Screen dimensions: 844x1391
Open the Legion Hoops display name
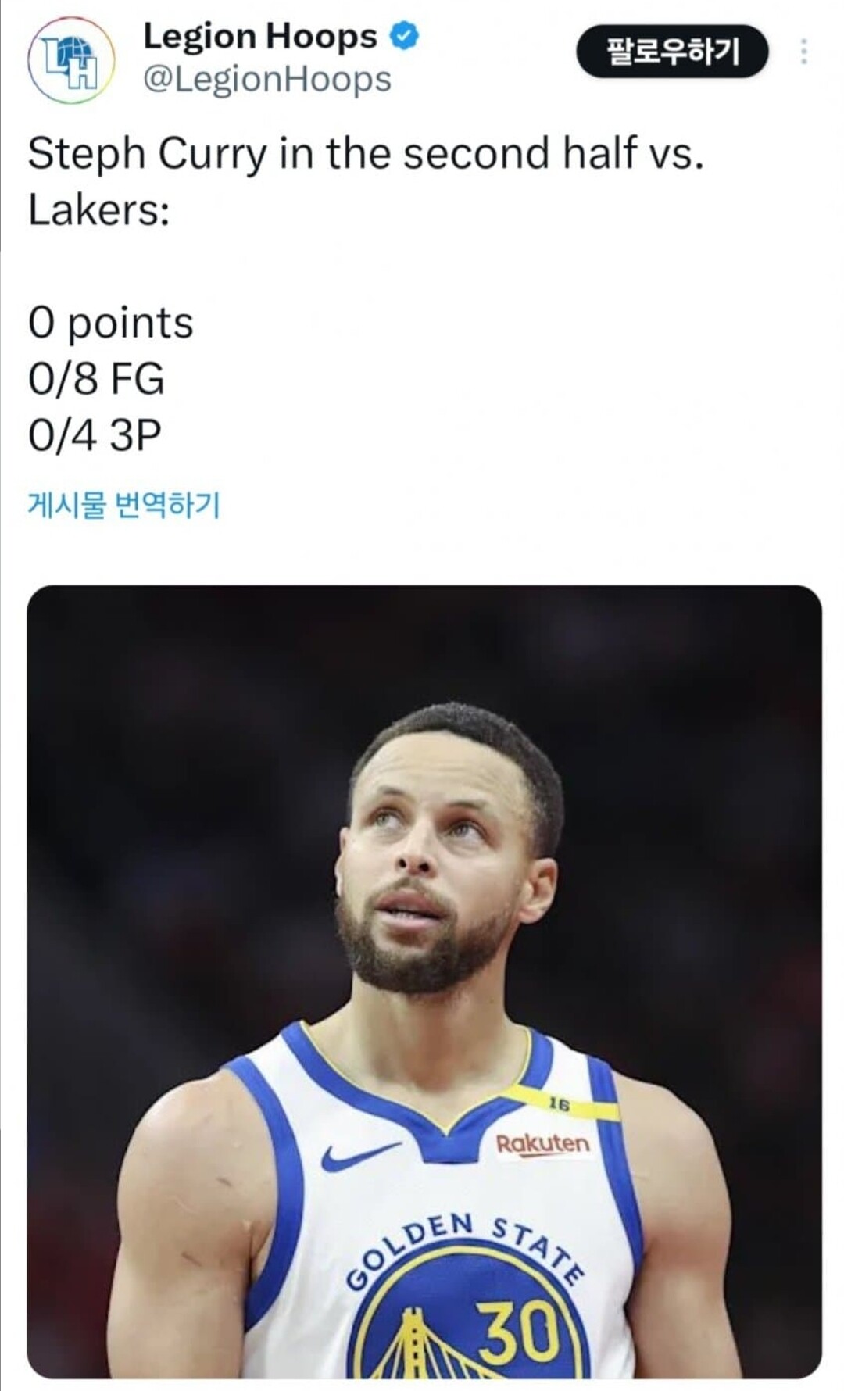[x=260, y=36]
